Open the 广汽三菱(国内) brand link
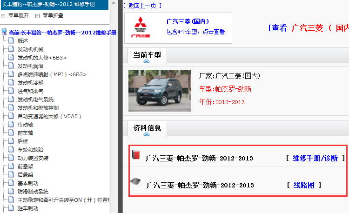This screenshot has height=213, width=349. coord(188,21)
